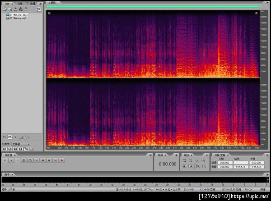Click the Close File icon with X mark

(10, 9)
